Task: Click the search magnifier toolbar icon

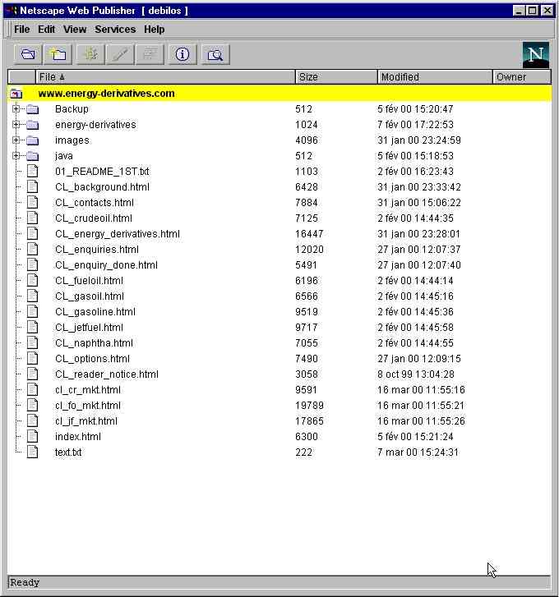Action: click(215, 54)
